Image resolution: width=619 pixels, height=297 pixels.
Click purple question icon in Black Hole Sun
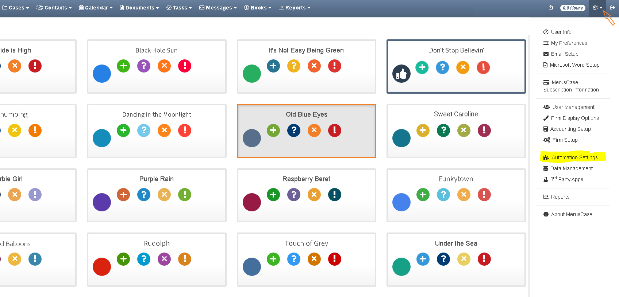click(x=144, y=66)
